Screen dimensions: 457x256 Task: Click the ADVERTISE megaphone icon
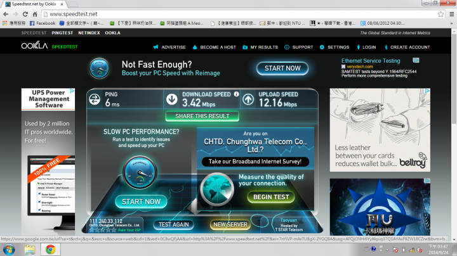click(x=156, y=47)
